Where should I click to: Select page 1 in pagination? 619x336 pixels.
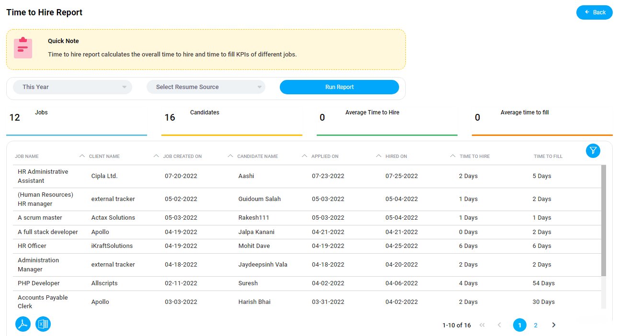[520, 325]
